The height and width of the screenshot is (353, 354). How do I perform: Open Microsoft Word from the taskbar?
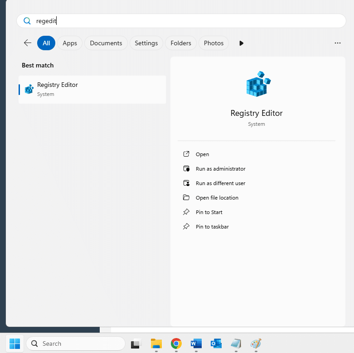(x=196, y=343)
